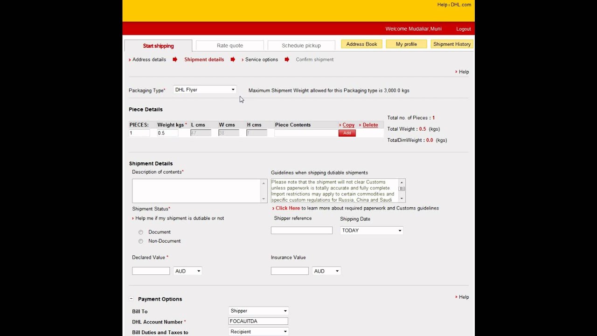Focus the DHL Account Number field
Image resolution: width=597 pixels, height=336 pixels.
[x=258, y=321]
